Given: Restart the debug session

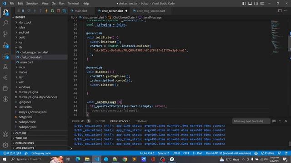Looking at the screenshot, I should 52,11.
